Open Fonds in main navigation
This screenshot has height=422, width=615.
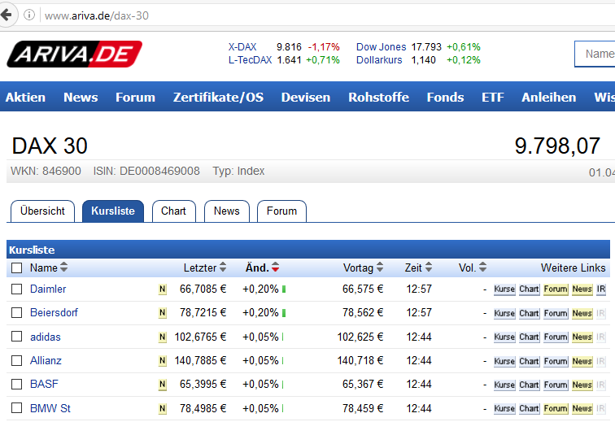coord(445,97)
